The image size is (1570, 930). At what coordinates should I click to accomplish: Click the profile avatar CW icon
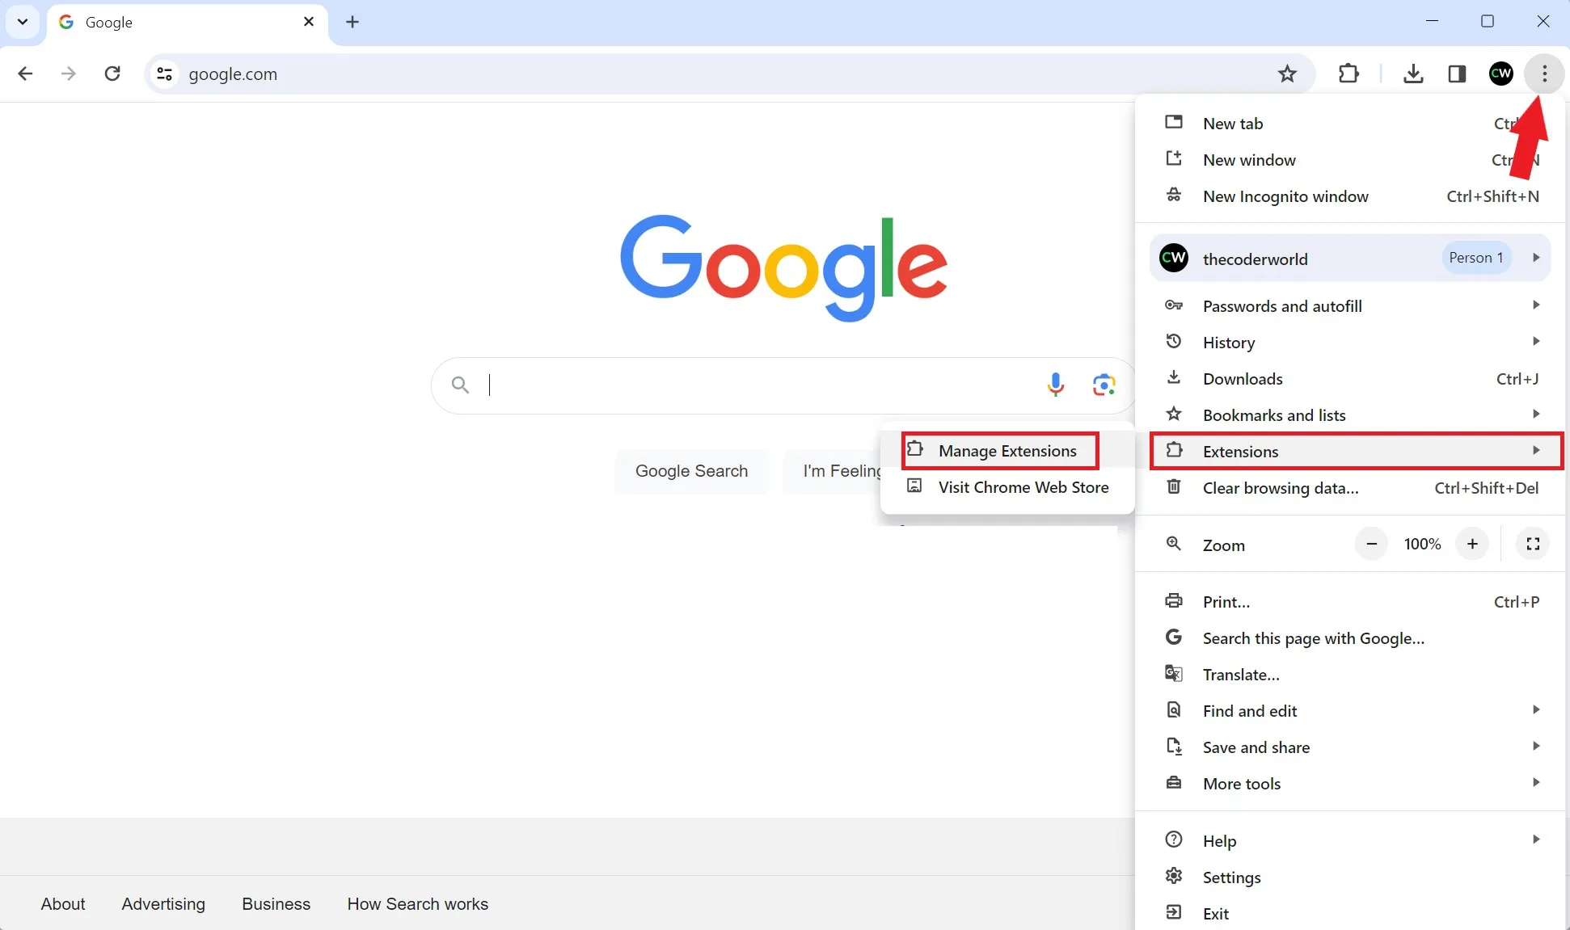tap(1500, 73)
